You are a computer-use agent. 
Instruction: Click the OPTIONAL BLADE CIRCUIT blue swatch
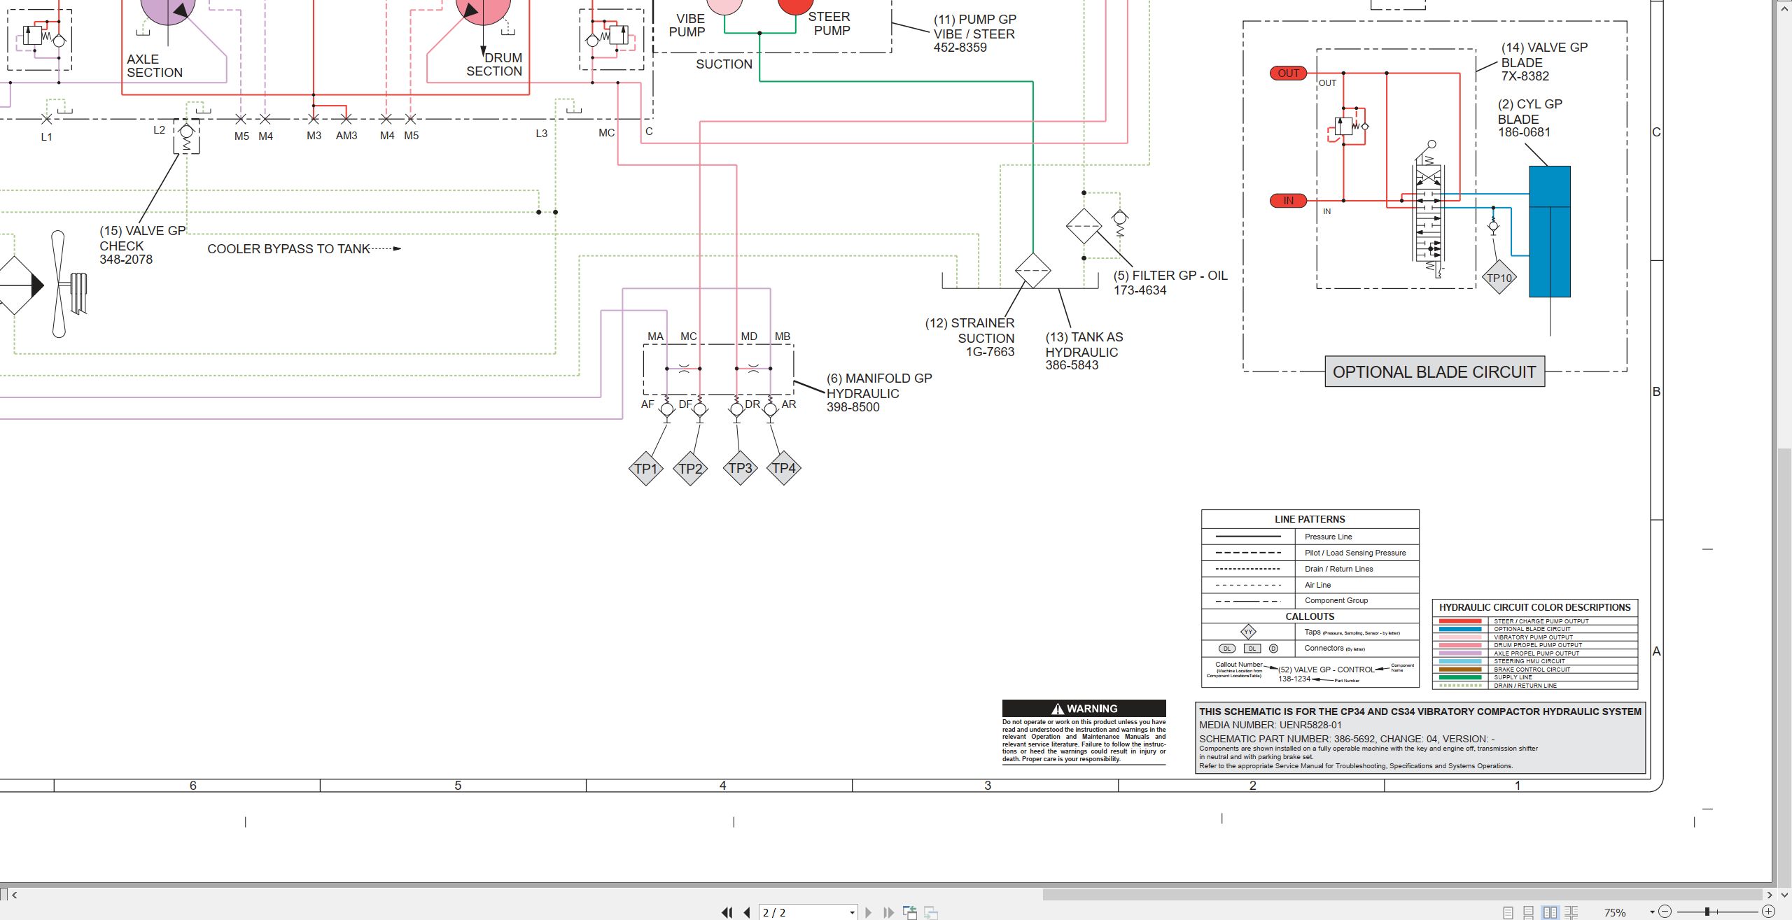[1460, 629]
